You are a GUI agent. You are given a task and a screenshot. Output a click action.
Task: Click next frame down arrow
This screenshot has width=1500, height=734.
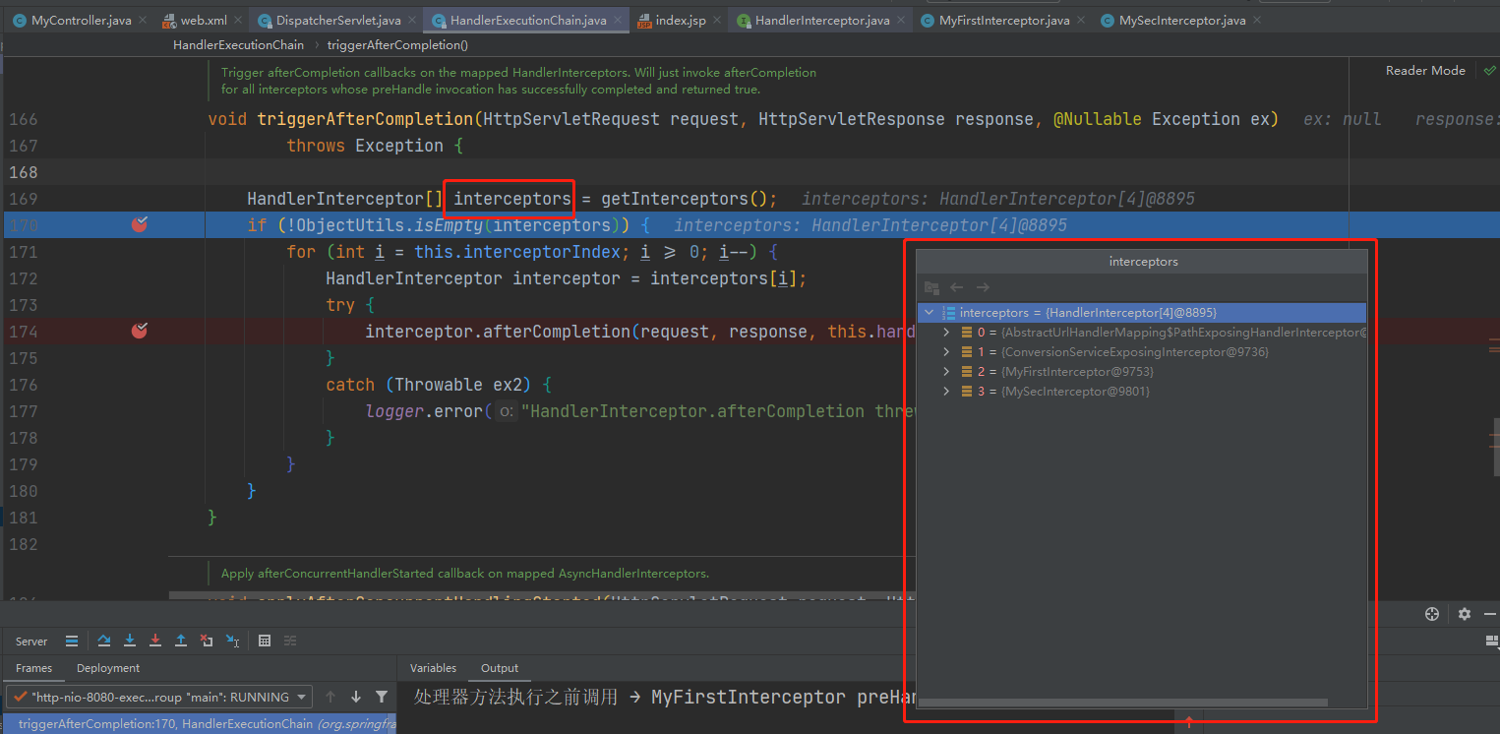[x=356, y=697]
